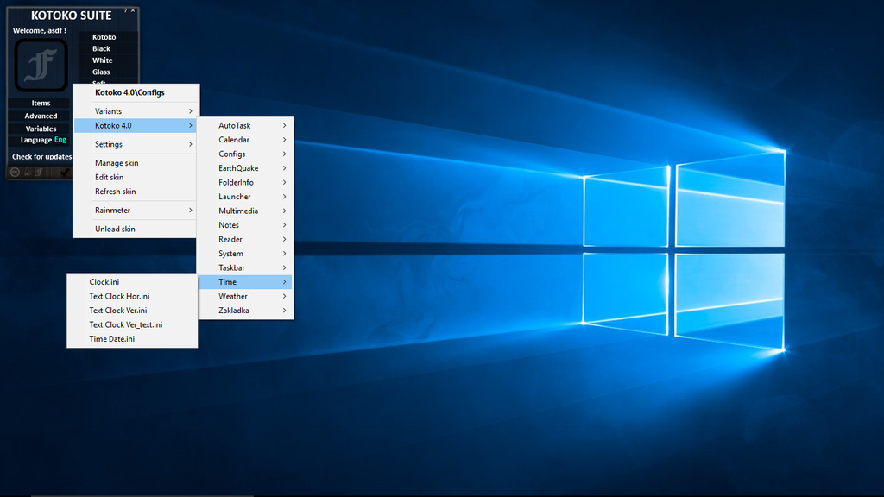Choose Refresh skin from context menu
This screenshot has height=497, width=884.
pyautogui.click(x=136, y=192)
